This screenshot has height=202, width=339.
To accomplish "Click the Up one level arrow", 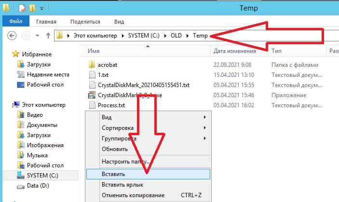I will 48,36.
